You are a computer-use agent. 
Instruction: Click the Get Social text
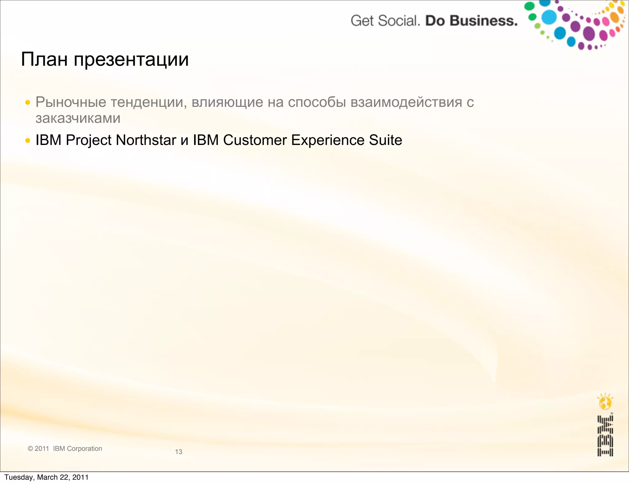[x=385, y=21]
